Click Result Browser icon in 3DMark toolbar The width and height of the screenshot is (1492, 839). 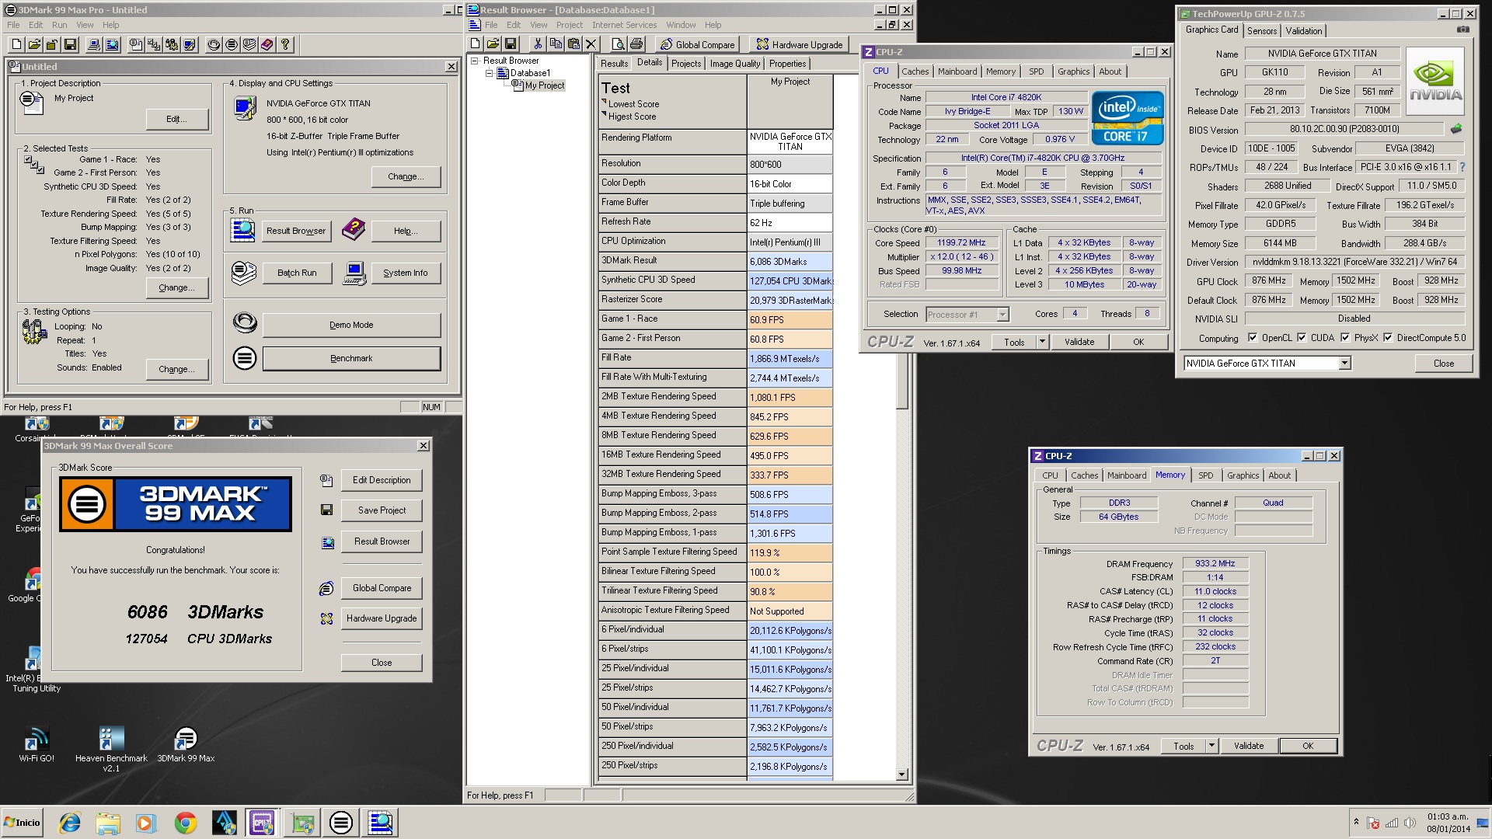(112, 44)
